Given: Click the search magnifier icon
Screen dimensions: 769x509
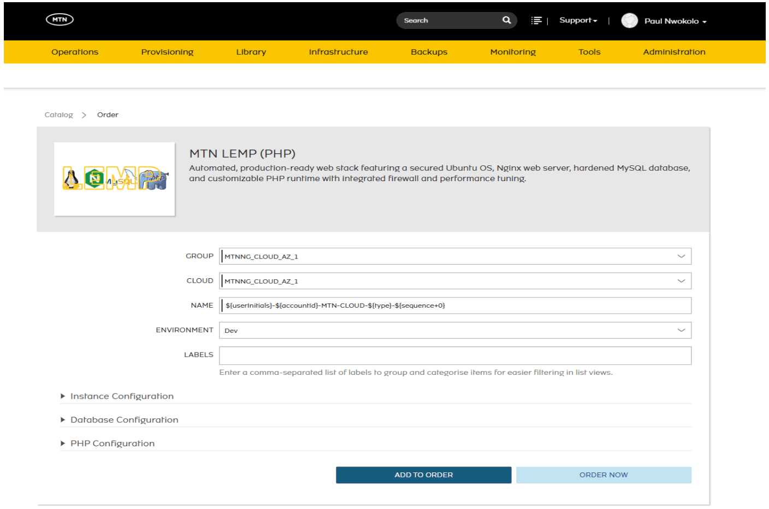Looking at the screenshot, I should [x=506, y=20].
